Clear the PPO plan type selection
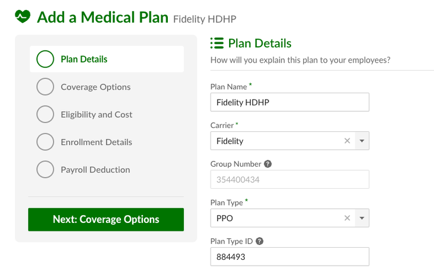Viewport: 434px width, 272px height. 347,218
